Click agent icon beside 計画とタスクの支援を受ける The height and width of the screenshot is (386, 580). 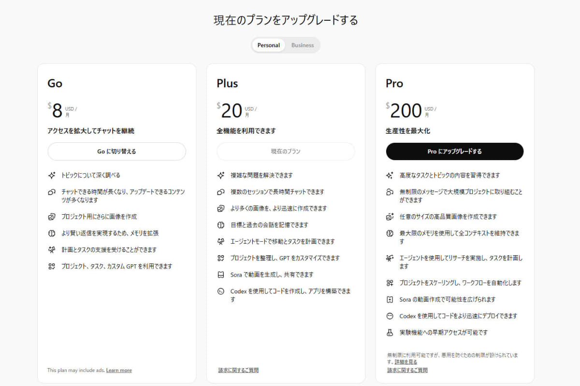pyautogui.click(x=52, y=250)
